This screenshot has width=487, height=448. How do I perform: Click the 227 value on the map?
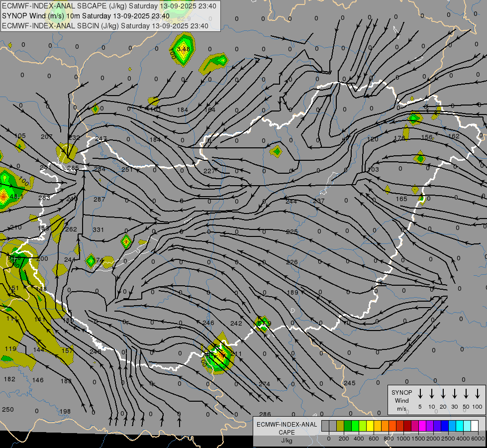(x=209, y=171)
